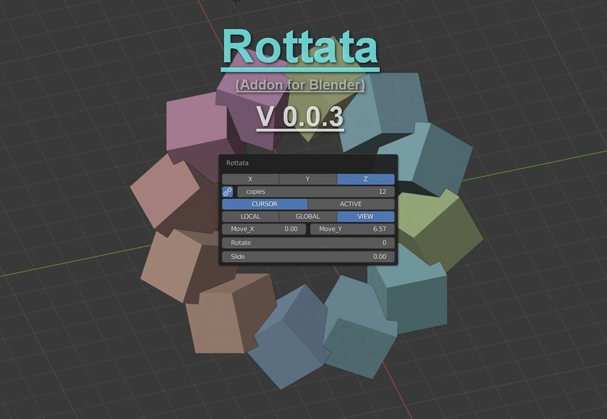This screenshot has height=419, width=607.
Task: Click the Rotate value slider
Action: point(308,243)
